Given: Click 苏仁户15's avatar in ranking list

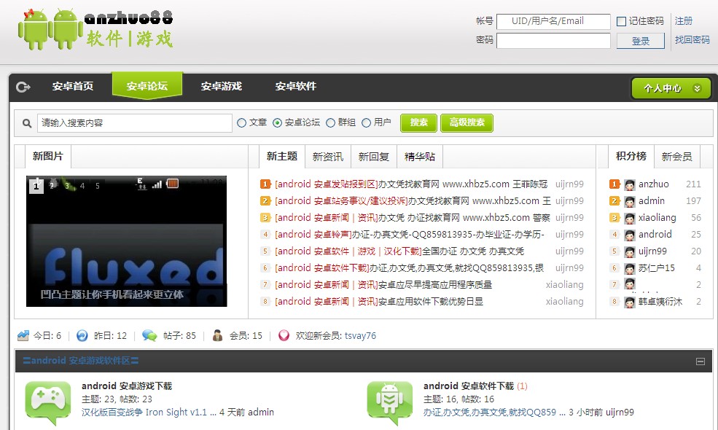Looking at the screenshot, I should (x=630, y=268).
